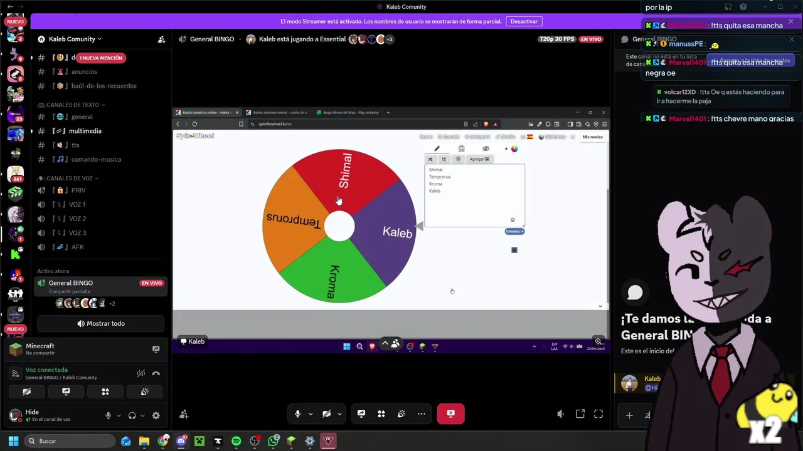Click Desactivar to turn off Streamer mode
This screenshot has height=451, width=803.
[524, 21]
